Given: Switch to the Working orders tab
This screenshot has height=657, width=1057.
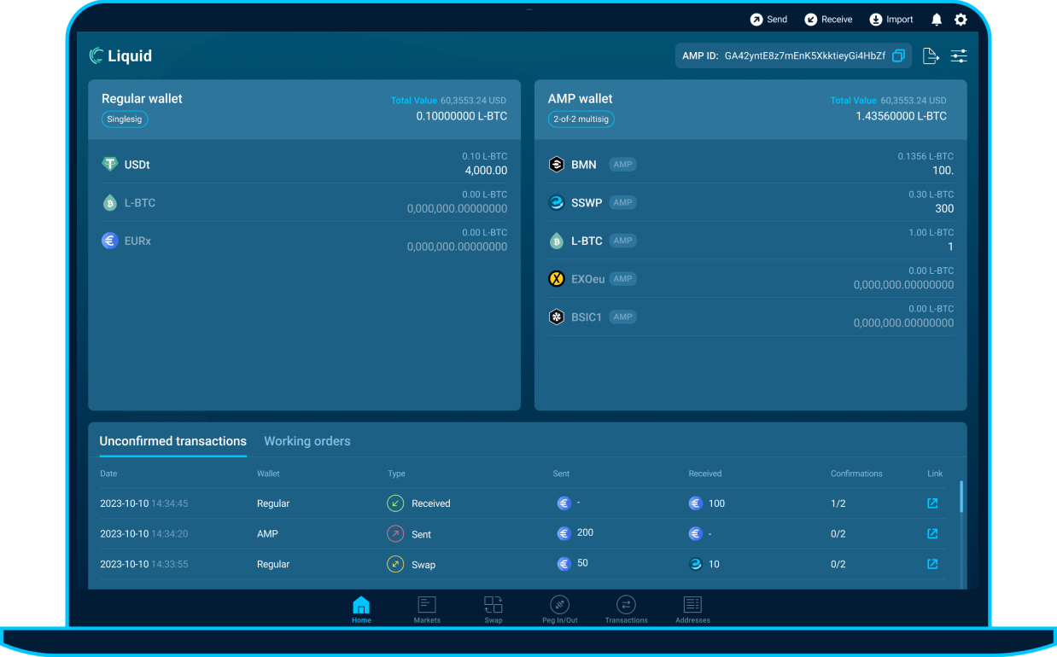Looking at the screenshot, I should (307, 441).
